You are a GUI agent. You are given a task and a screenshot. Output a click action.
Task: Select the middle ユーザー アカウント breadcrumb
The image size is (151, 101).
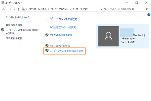point(59,9)
